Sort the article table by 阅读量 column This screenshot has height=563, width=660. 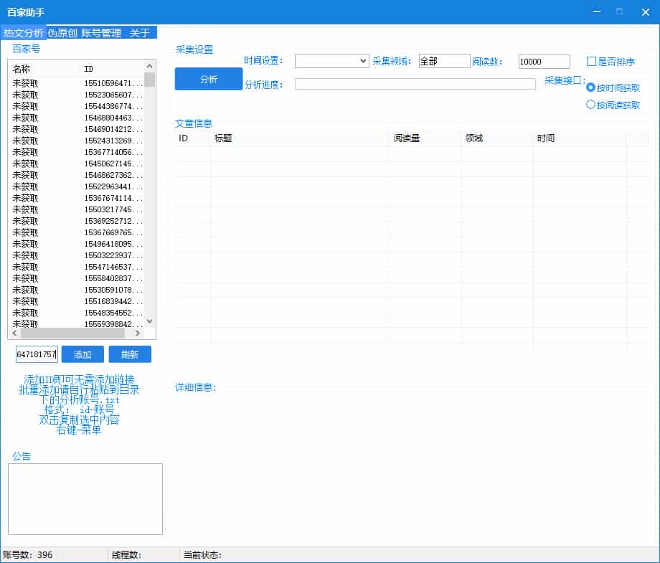[425, 138]
